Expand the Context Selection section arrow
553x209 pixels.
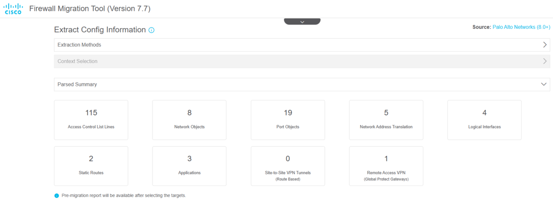click(545, 61)
